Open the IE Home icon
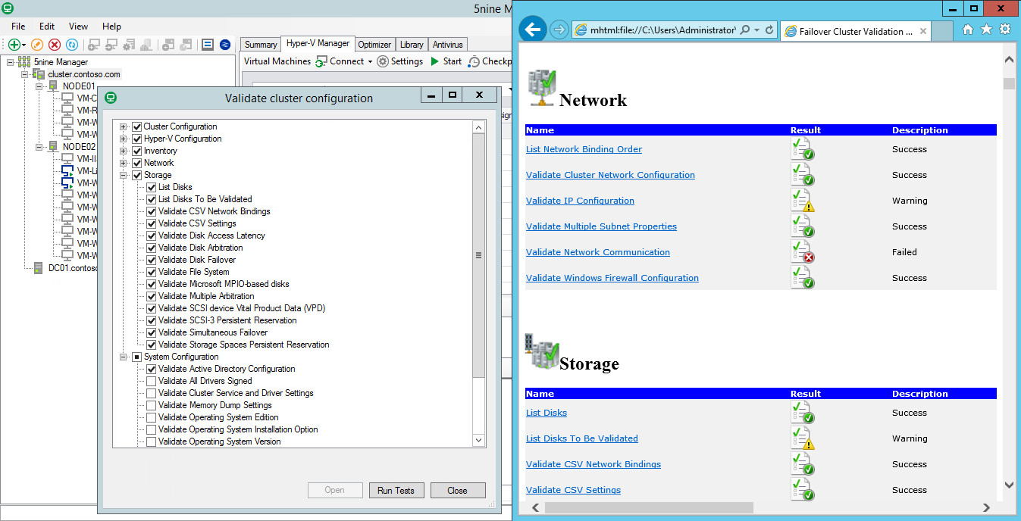This screenshot has width=1021, height=521. 968,30
